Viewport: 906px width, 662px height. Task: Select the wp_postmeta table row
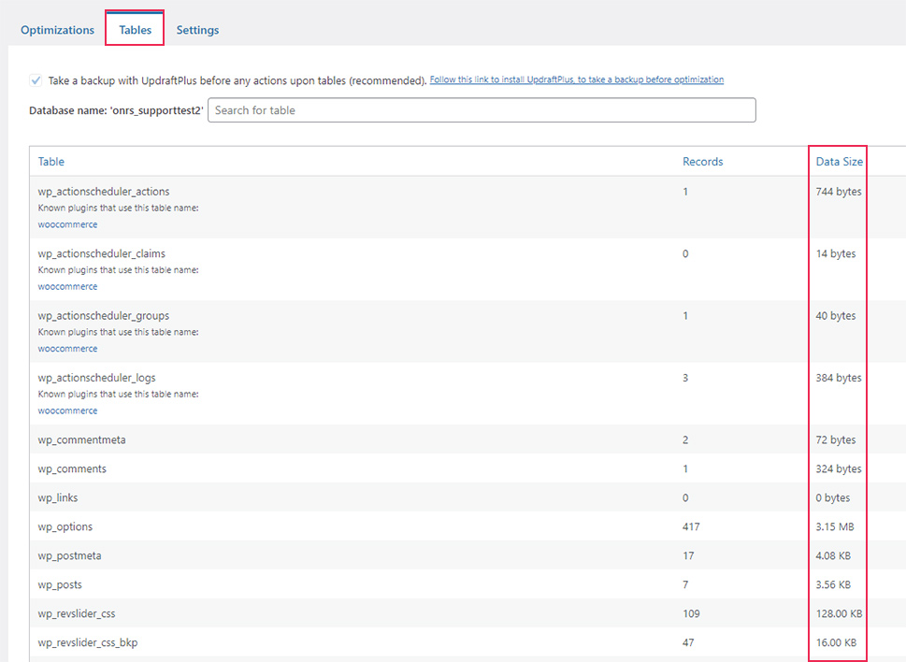[467, 555]
